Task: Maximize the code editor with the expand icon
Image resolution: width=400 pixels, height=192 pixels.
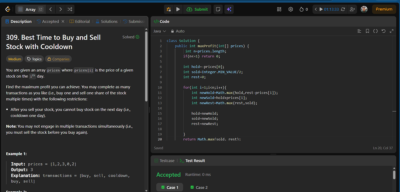Action: 392,31
